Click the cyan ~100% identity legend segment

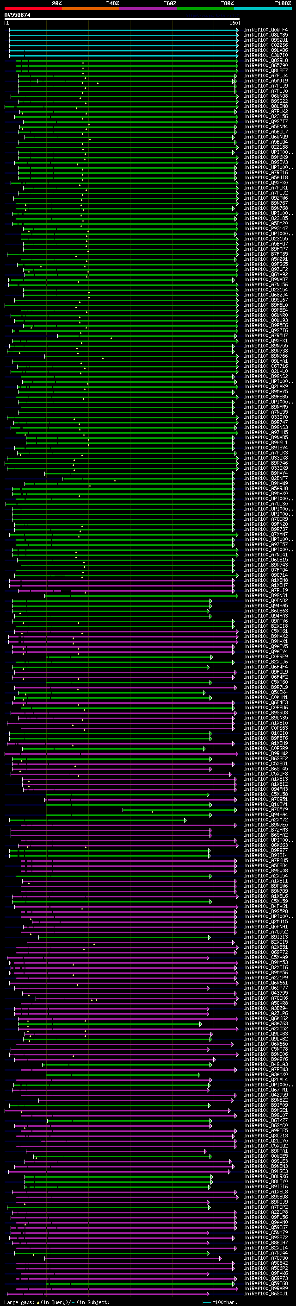click(263, 8)
